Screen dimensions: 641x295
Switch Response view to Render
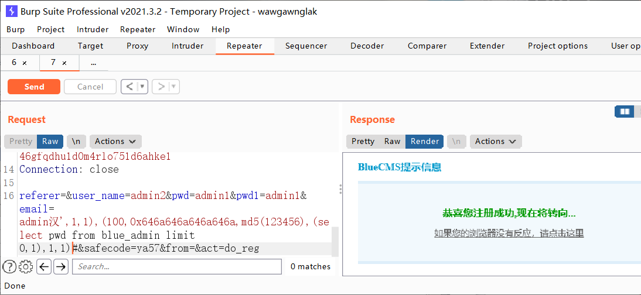425,142
